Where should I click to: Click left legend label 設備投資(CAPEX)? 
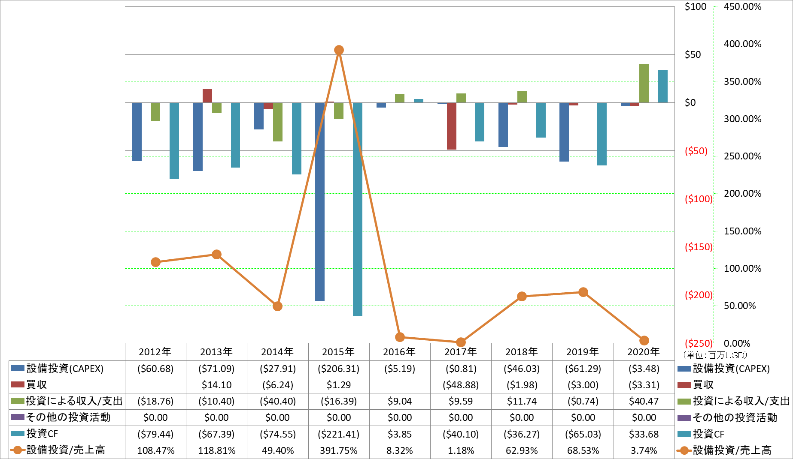click(65, 369)
